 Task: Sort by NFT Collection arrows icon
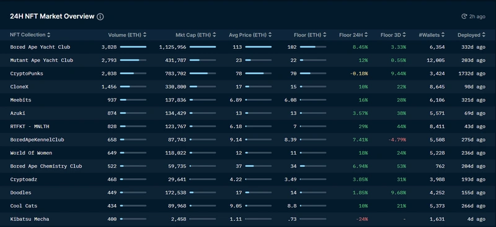[x=49, y=35]
